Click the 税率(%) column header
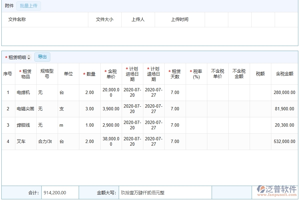This screenshot has width=300, height=200. pyautogui.click(x=196, y=74)
